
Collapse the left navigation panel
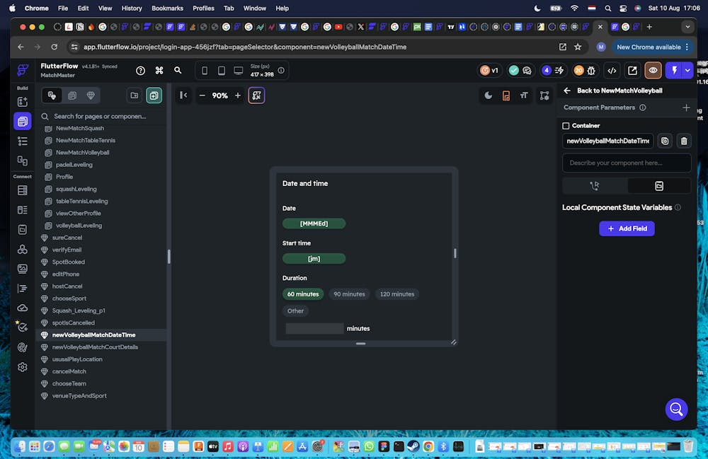tap(183, 95)
